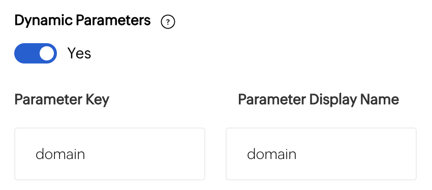Select the Dynamic Parameters section heading
Viewport: 432px width, 190px height.
[83, 21]
